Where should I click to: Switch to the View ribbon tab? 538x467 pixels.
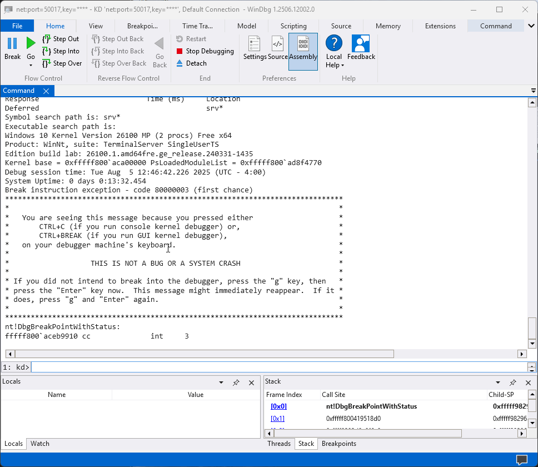96,26
